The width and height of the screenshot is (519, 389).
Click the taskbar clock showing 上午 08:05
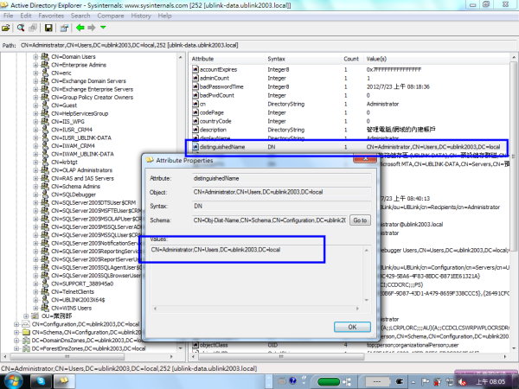[490, 382]
